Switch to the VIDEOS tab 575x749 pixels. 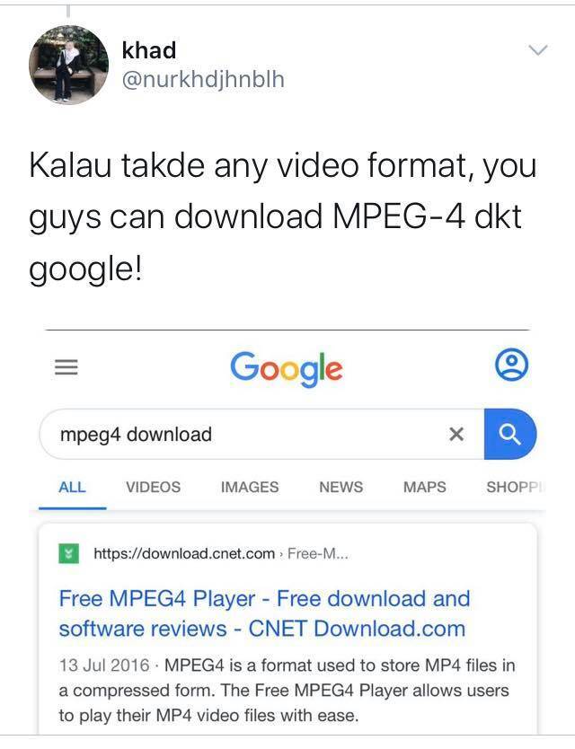pyautogui.click(x=154, y=488)
